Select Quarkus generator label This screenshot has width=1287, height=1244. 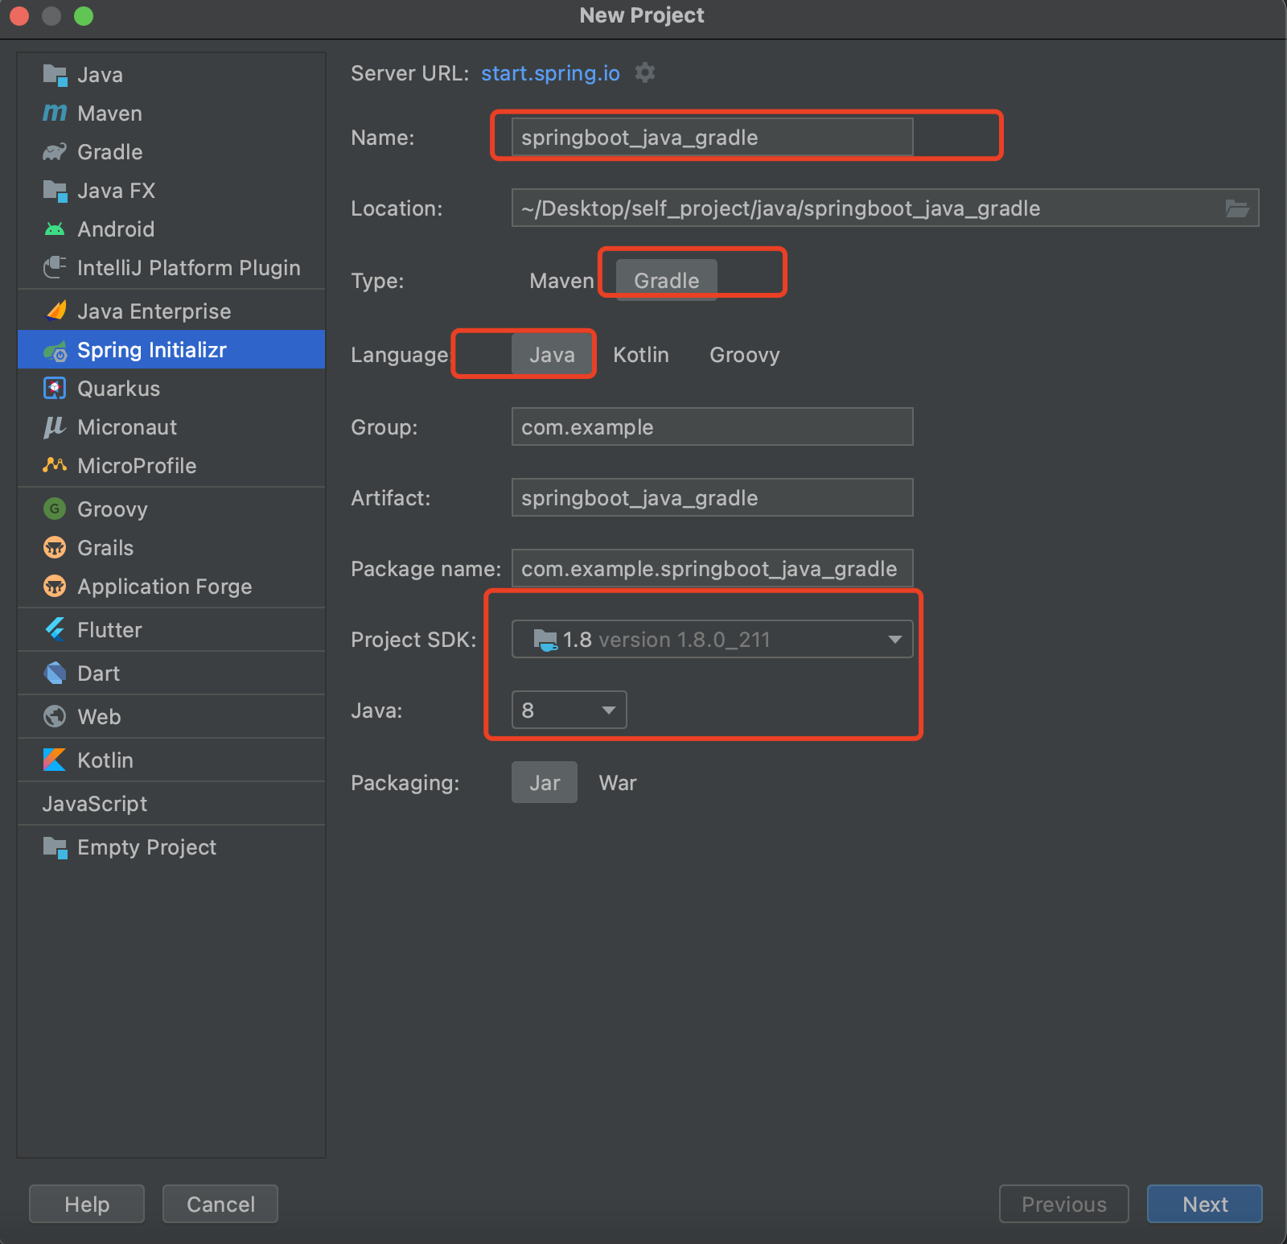point(119,389)
